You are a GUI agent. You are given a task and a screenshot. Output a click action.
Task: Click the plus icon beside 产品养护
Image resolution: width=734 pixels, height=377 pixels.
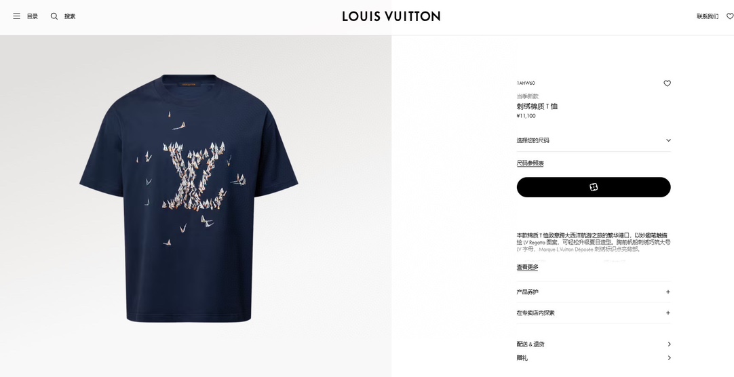pos(668,292)
